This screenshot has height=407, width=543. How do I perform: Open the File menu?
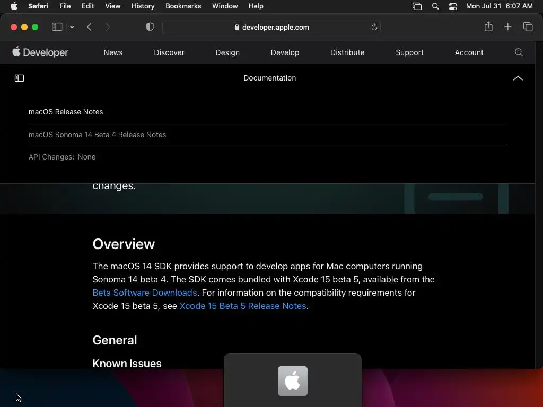click(65, 6)
